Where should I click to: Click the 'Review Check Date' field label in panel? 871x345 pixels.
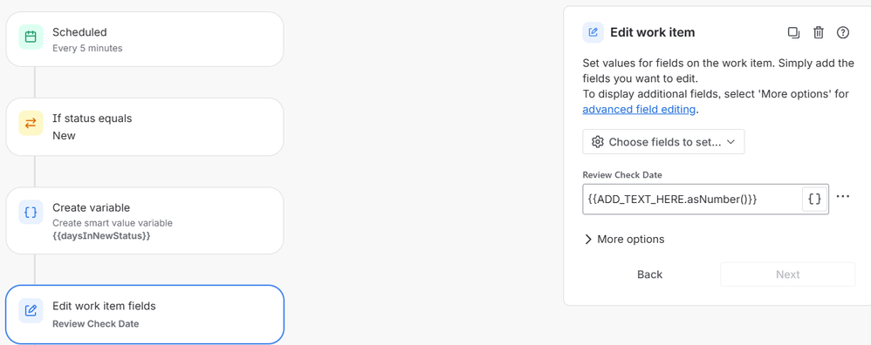622,175
